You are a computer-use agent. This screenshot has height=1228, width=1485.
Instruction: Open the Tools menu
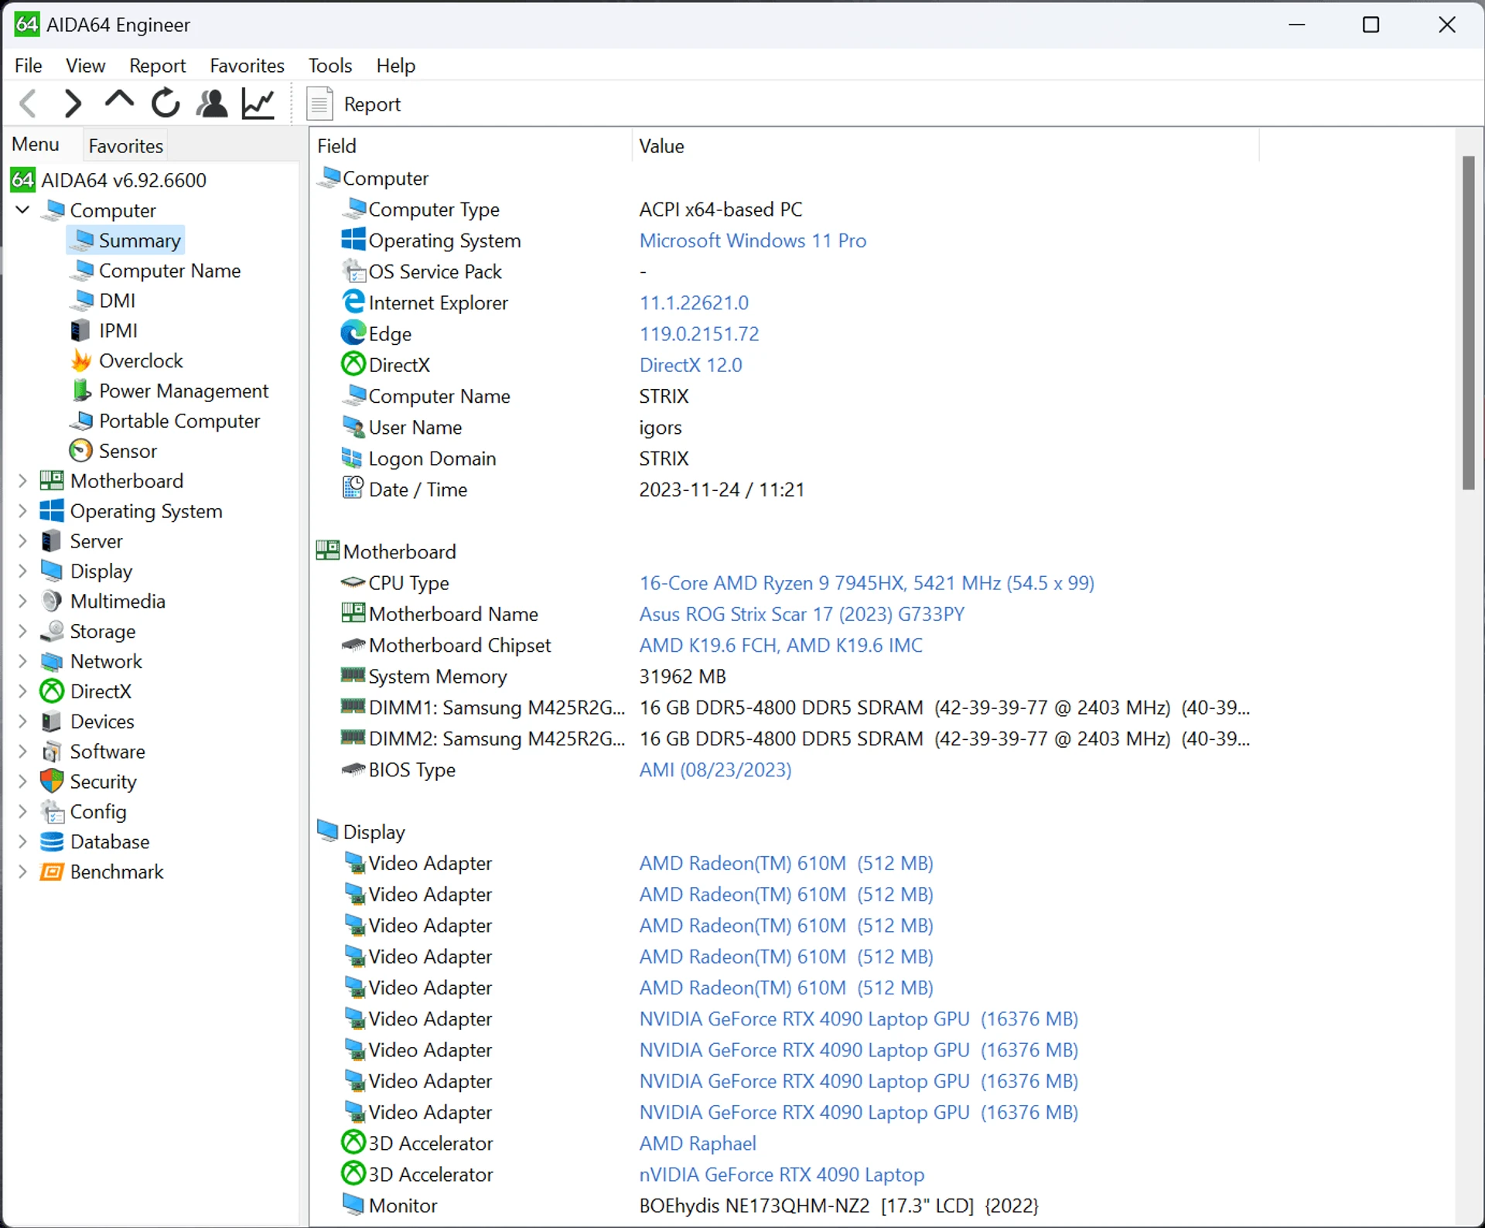pos(330,66)
